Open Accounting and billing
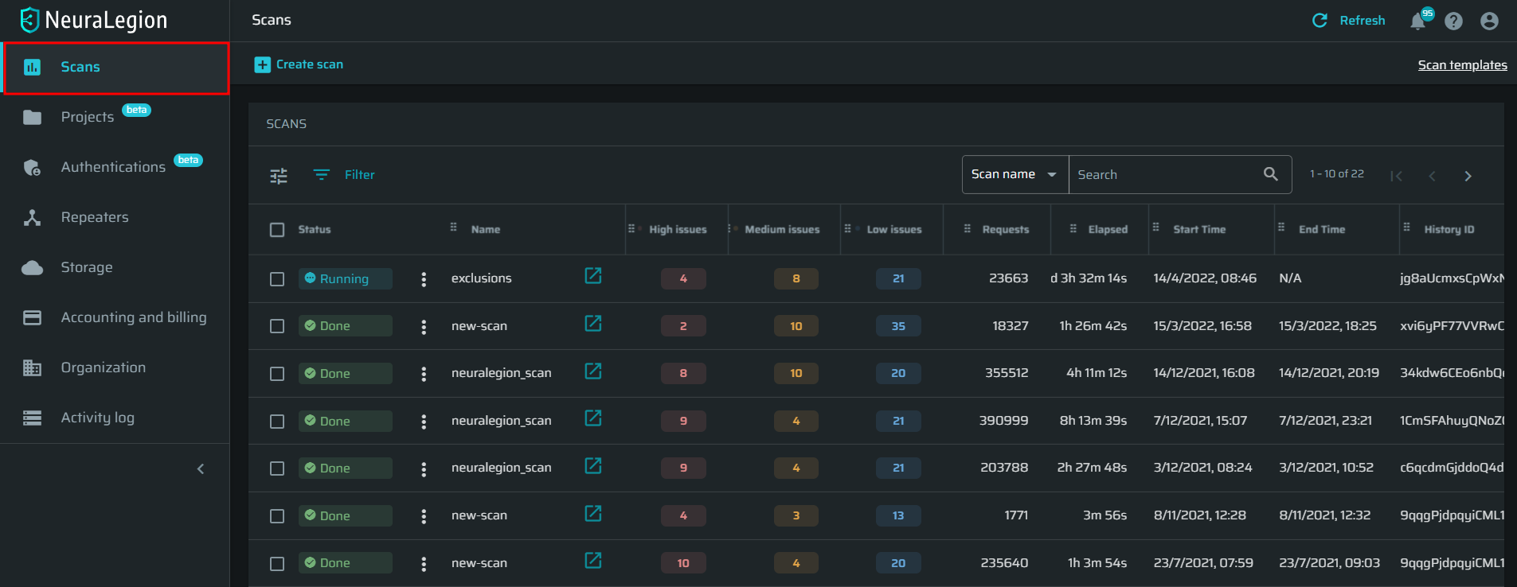1517x587 pixels. 134,317
